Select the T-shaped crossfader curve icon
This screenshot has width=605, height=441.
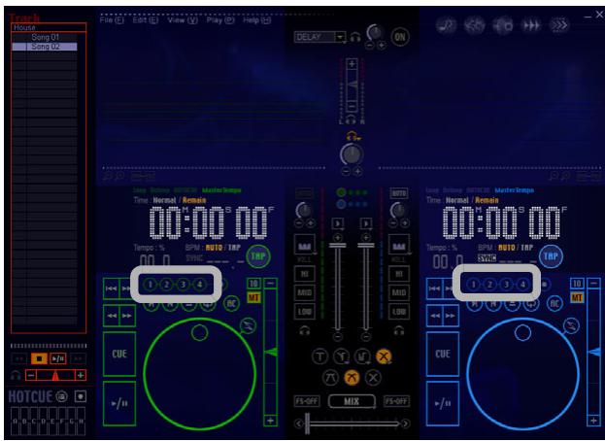point(319,356)
